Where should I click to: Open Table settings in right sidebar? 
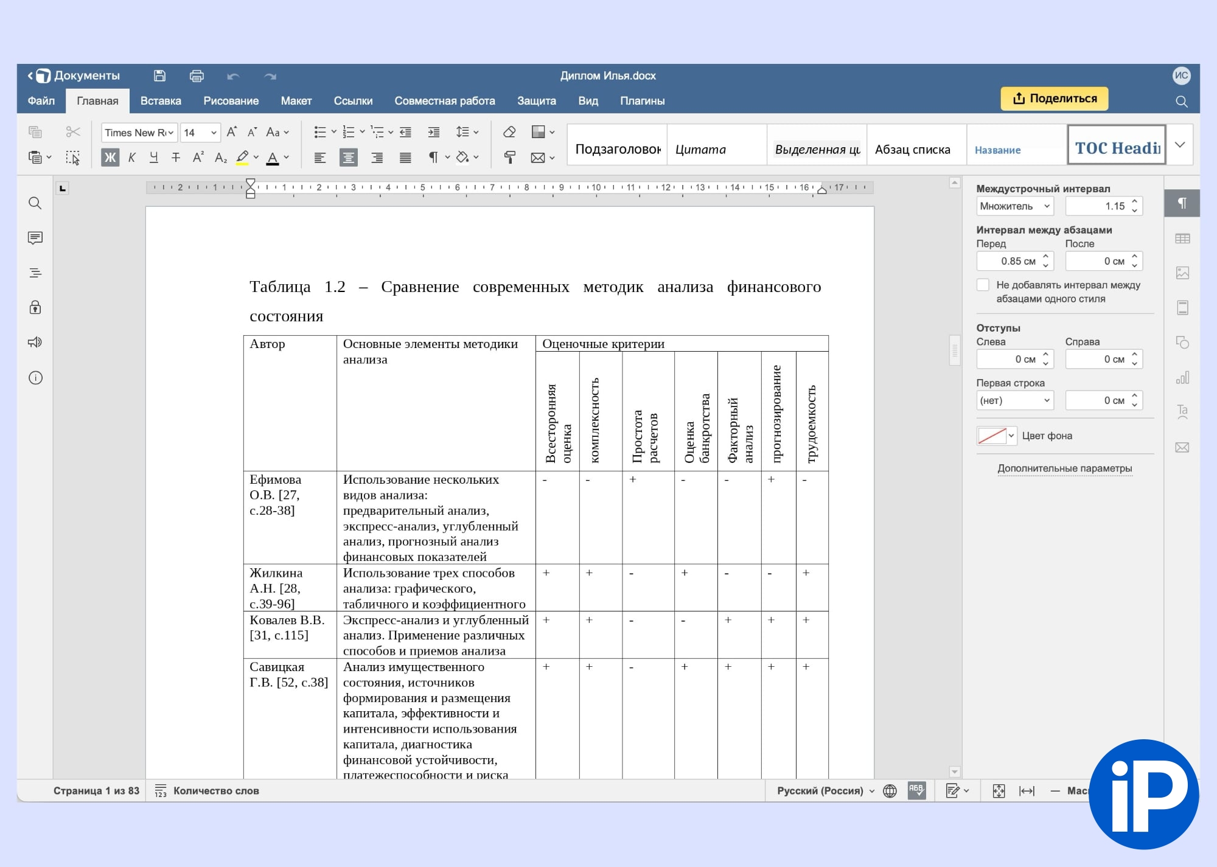click(x=1182, y=239)
